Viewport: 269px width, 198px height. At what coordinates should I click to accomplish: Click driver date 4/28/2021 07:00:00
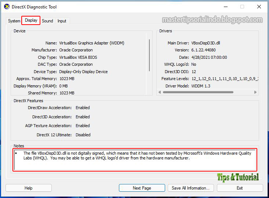209,57
